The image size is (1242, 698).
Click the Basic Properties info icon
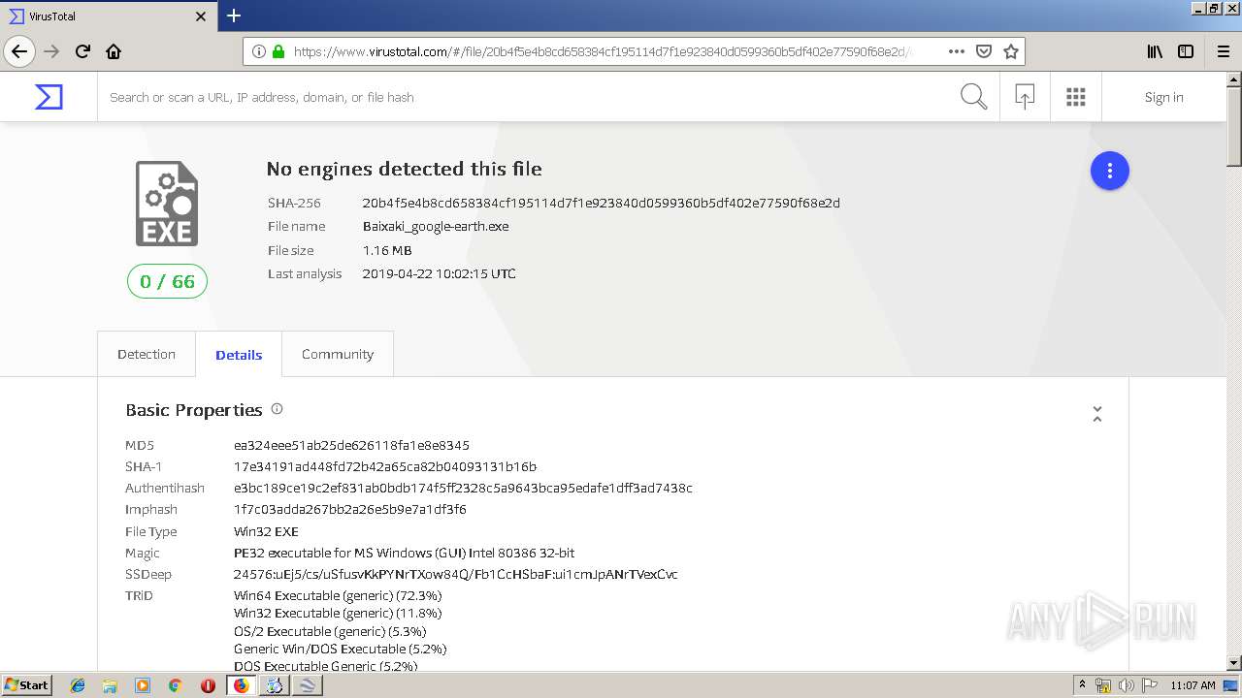tap(277, 409)
